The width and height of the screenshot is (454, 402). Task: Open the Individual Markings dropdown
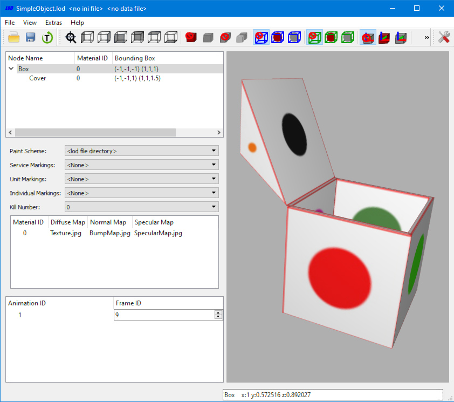(142, 193)
